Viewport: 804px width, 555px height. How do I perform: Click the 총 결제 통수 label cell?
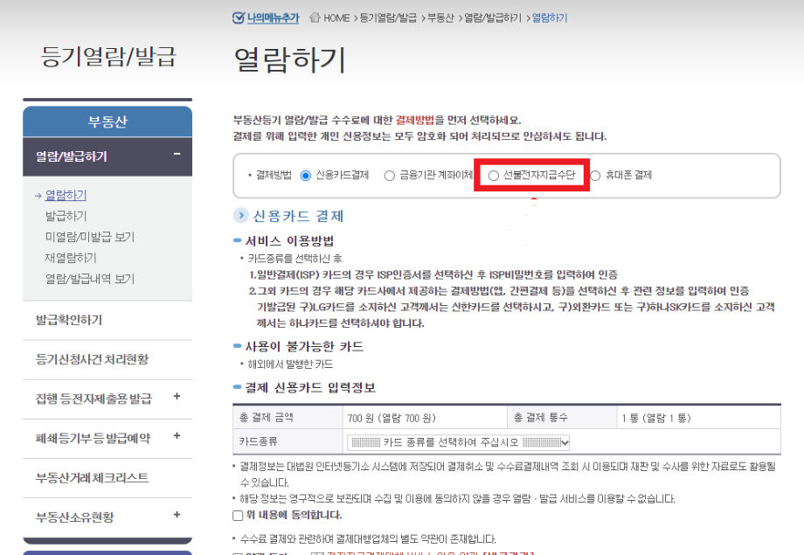tap(562, 418)
